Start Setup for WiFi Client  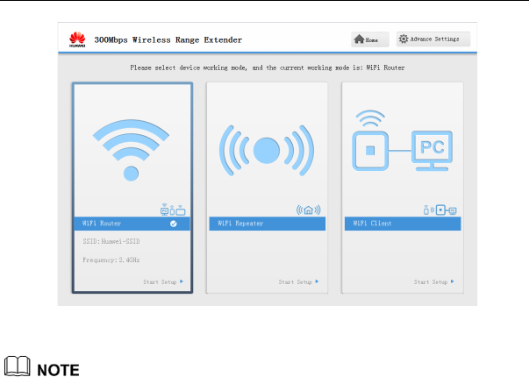click(434, 282)
